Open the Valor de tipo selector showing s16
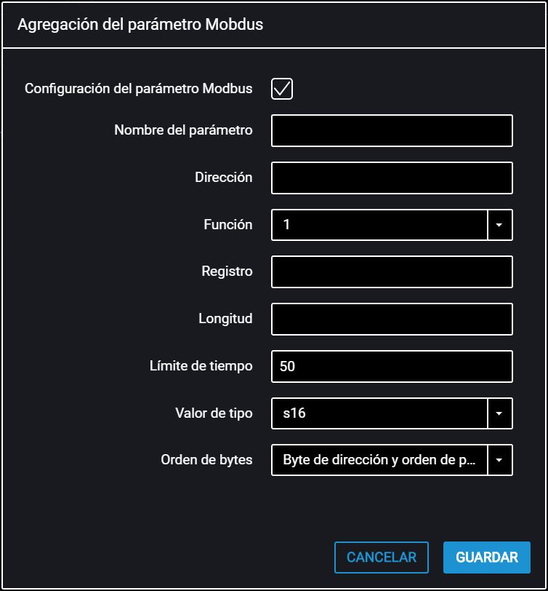This screenshot has width=548, height=591. [x=500, y=413]
